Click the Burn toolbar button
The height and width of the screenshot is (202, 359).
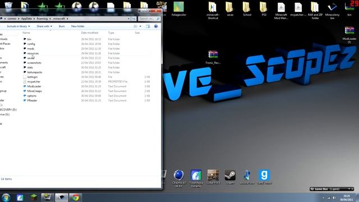tap(62, 26)
